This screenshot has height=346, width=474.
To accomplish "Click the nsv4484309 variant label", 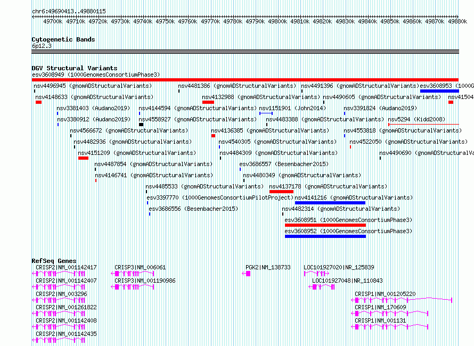I will pyautogui.click(x=279, y=153).
